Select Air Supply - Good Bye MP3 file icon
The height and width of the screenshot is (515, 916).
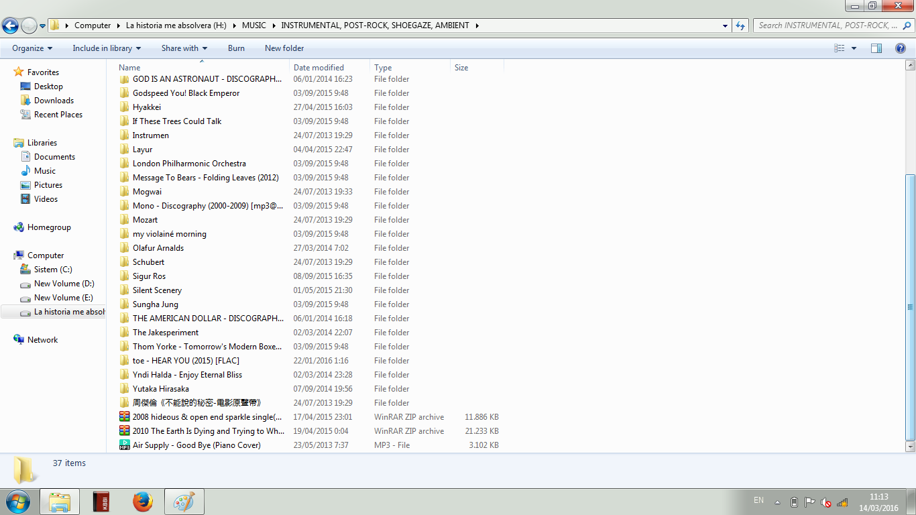[x=124, y=445]
